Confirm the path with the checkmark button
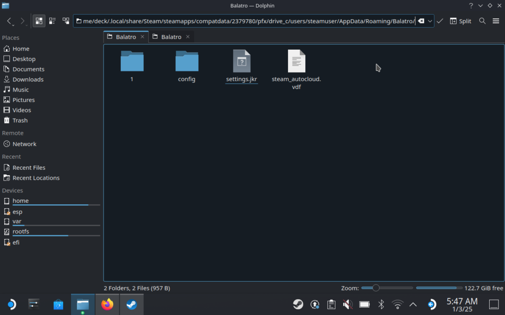Viewport: 505px width, 315px height. [439, 21]
